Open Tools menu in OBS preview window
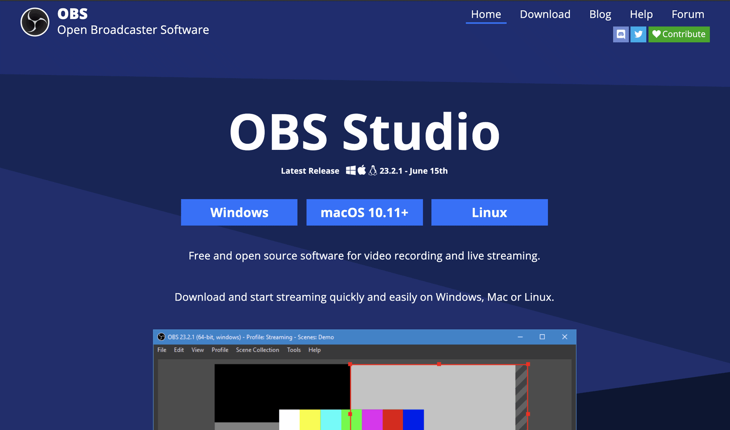 pyautogui.click(x=294, y=350)
